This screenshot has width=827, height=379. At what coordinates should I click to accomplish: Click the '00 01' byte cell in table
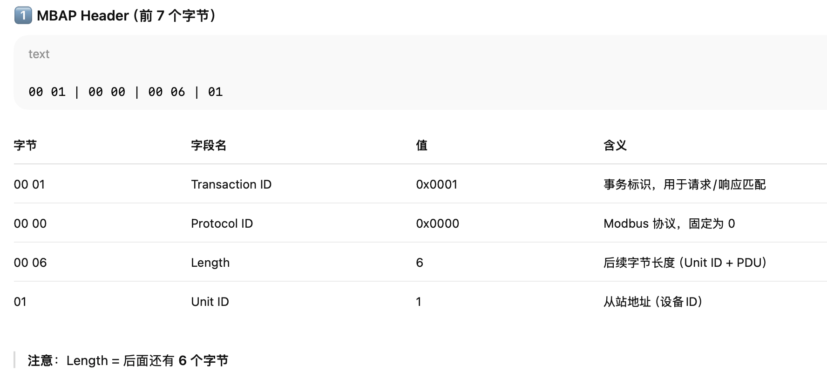point(29,184)
